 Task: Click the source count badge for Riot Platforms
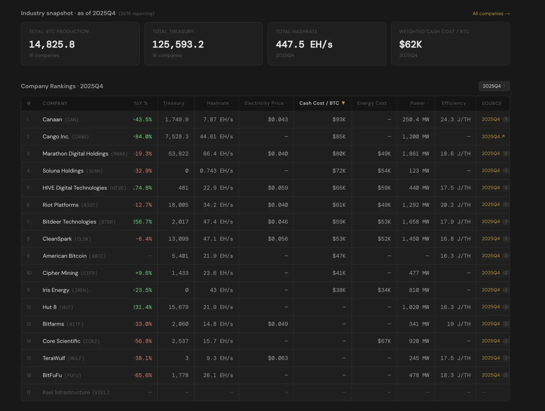(506, 204)
